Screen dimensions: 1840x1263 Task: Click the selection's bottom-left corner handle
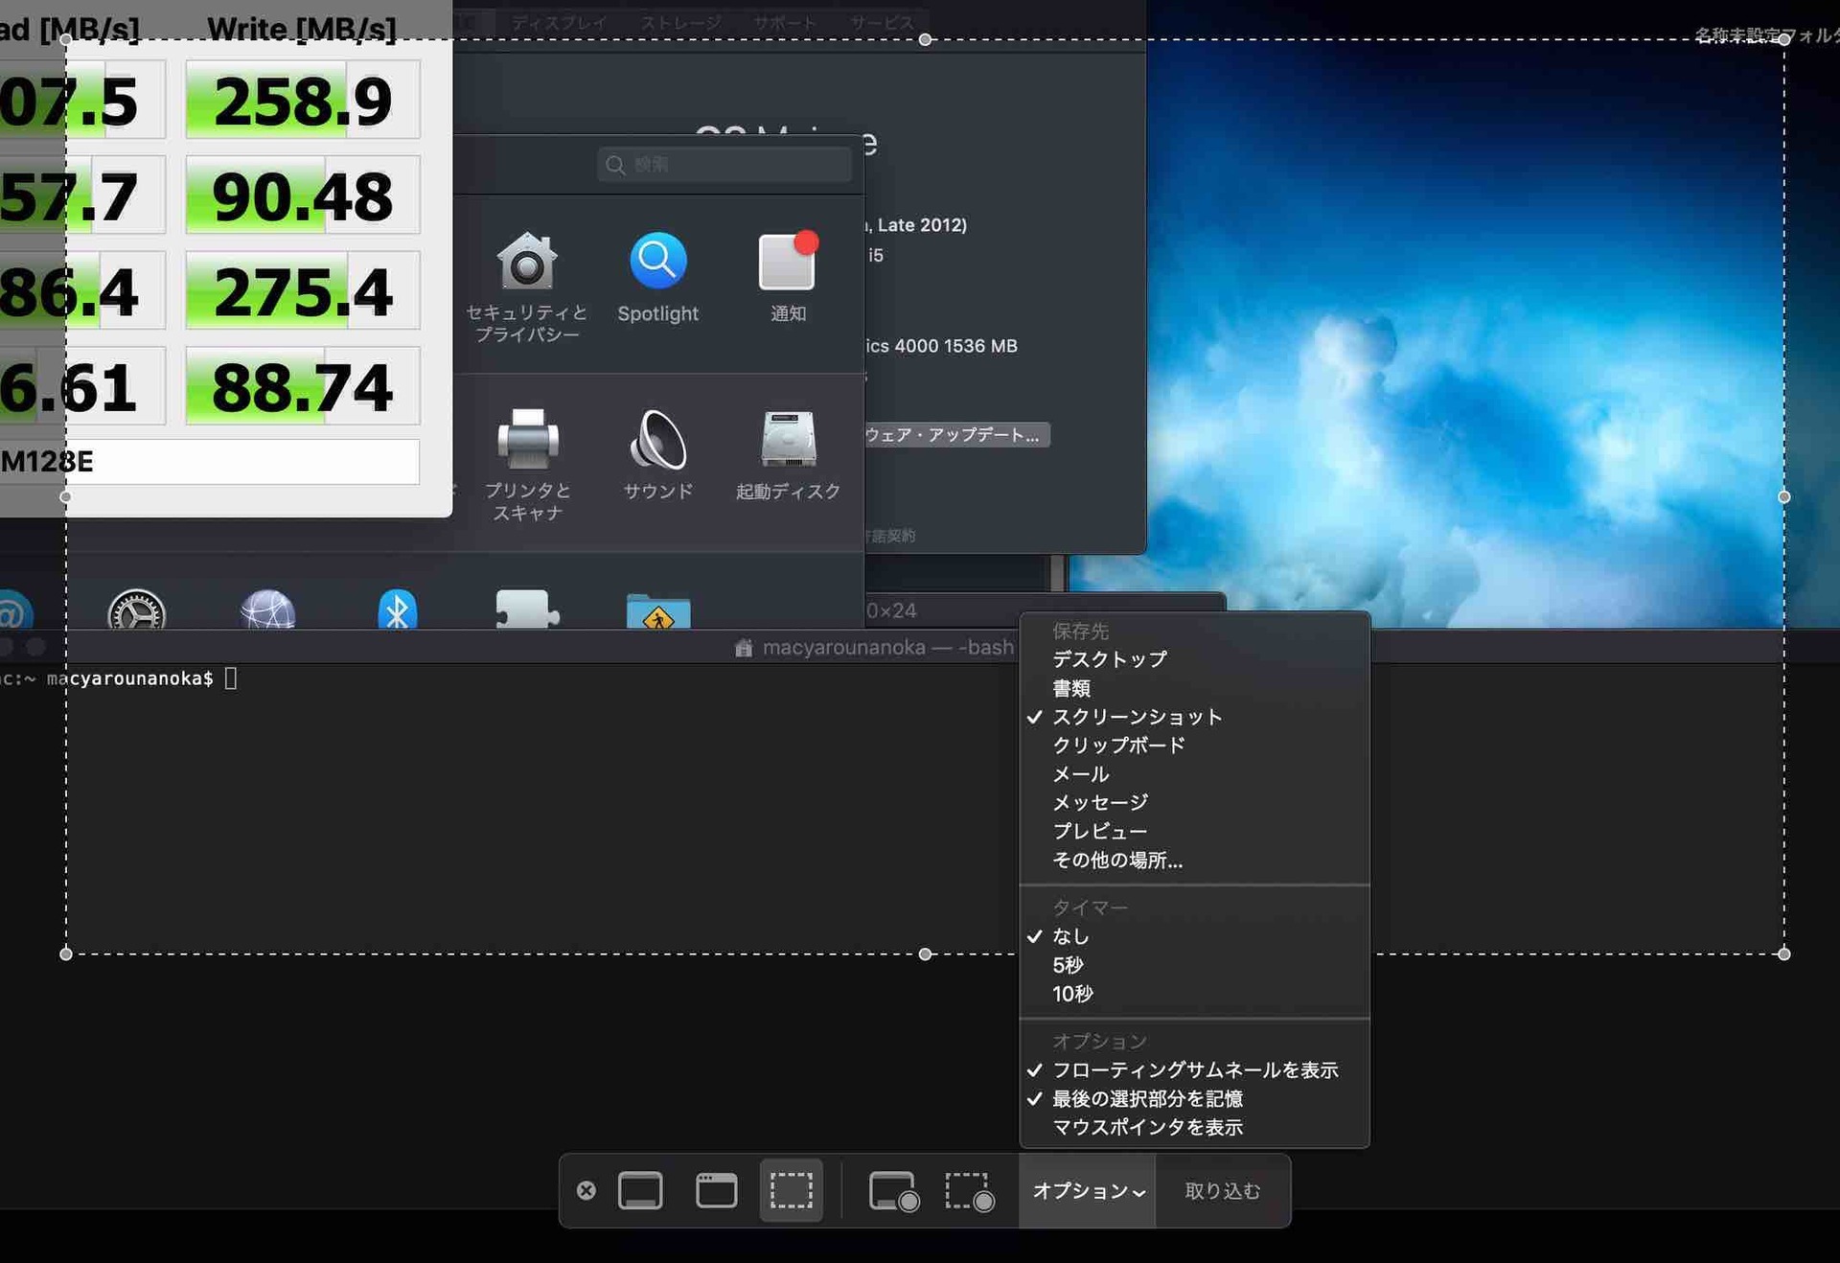(65, 954)
